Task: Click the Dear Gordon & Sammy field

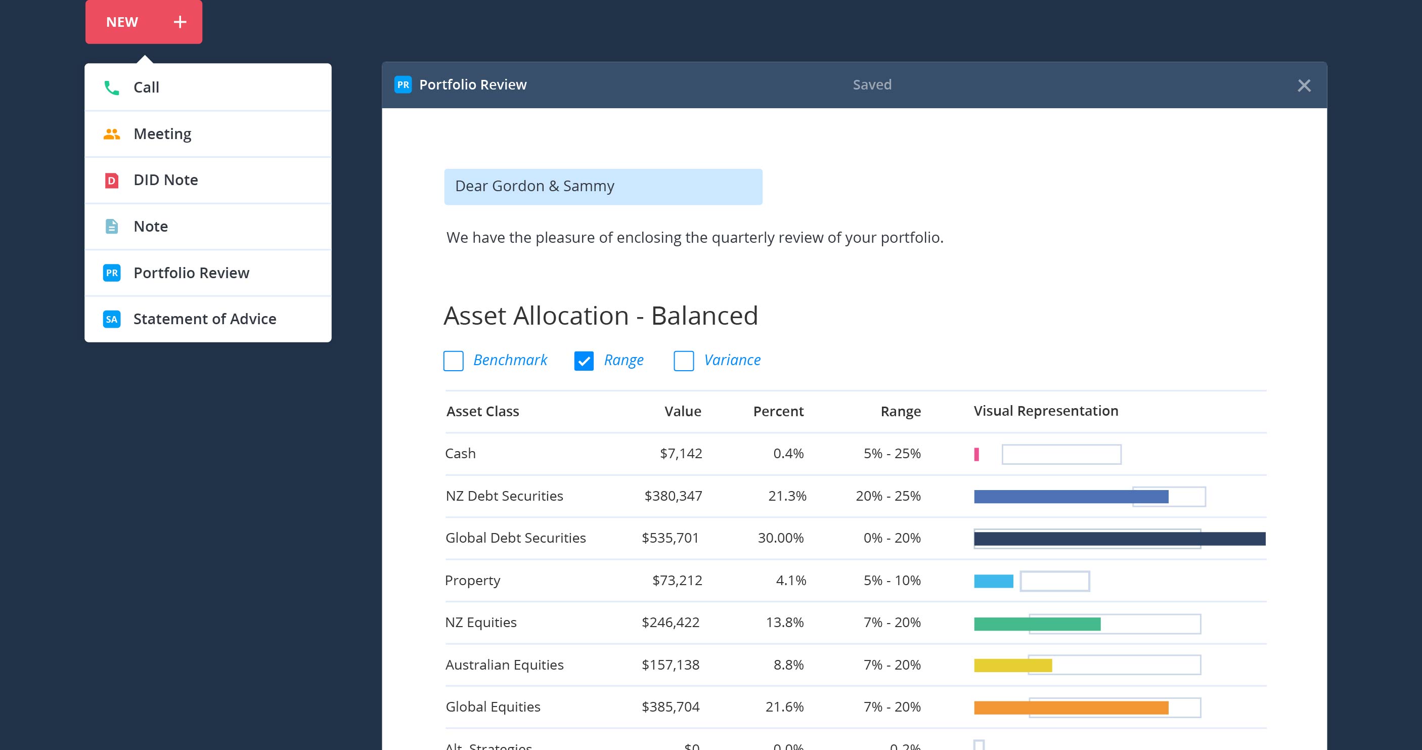Action: pos(603,187)
